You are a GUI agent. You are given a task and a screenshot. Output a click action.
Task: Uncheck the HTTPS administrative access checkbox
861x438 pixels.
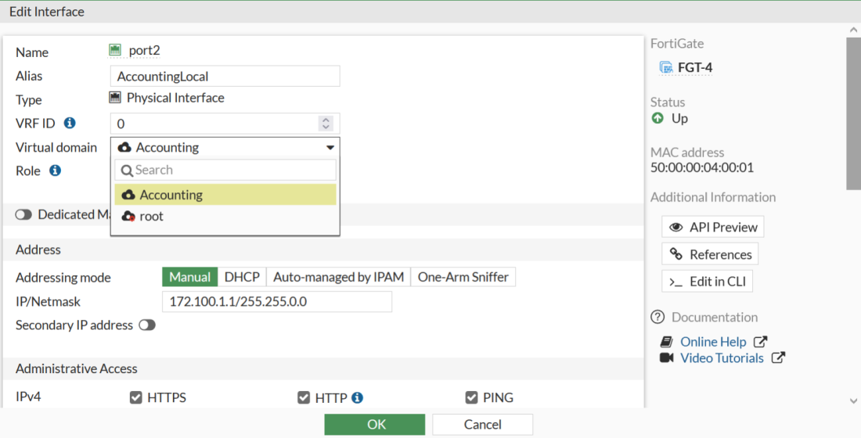pos(136,398)
